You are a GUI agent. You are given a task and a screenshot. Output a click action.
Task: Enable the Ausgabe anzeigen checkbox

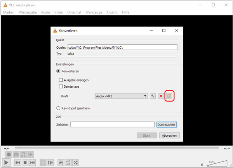coord(61,80)
